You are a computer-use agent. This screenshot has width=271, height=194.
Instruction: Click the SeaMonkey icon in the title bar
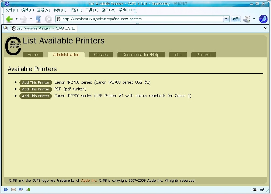click(x=7, y=3)
